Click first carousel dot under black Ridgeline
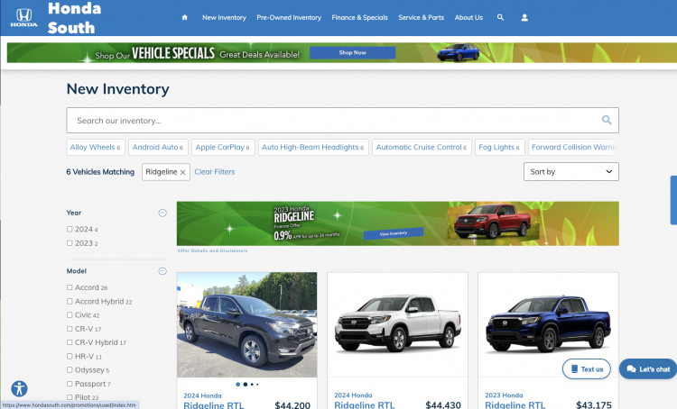 pos(238,385)
